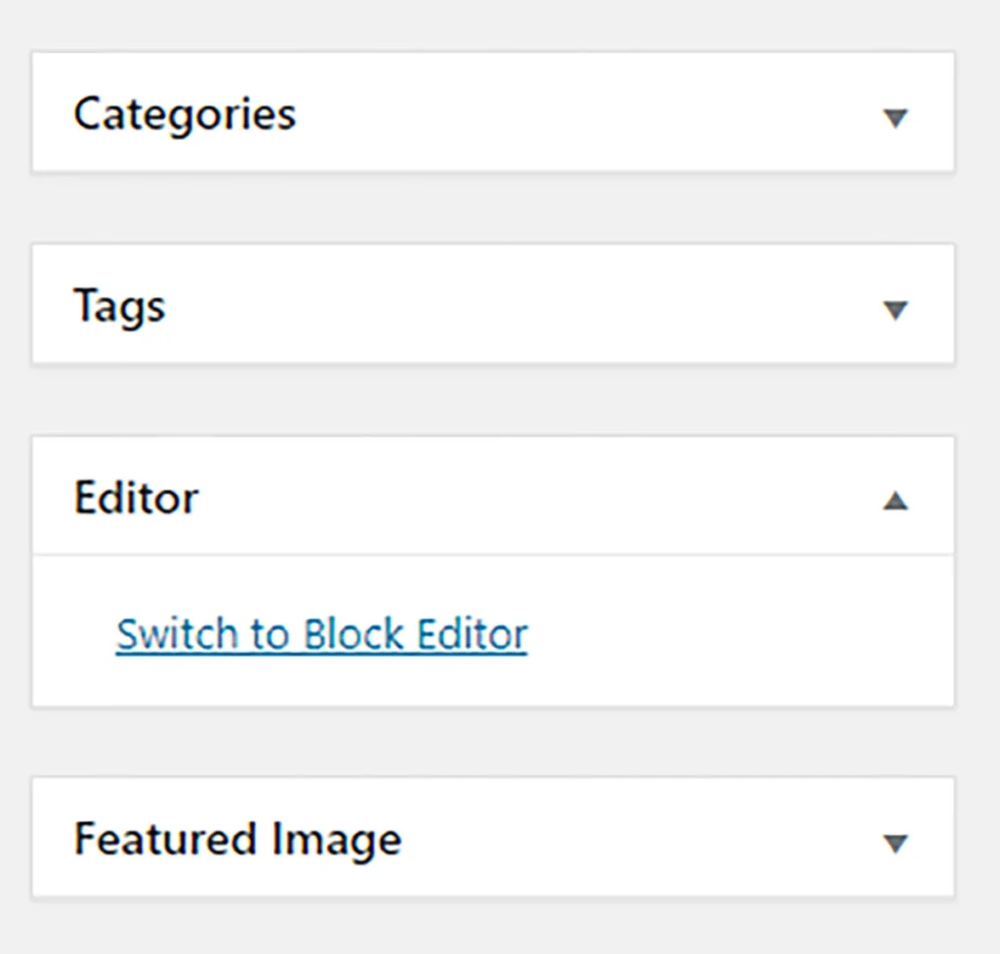Click the Featured Image panel title
Image resolution: width=1000 pixels, height=954 pixels.
pyautogui.click(x=237, y=840)
